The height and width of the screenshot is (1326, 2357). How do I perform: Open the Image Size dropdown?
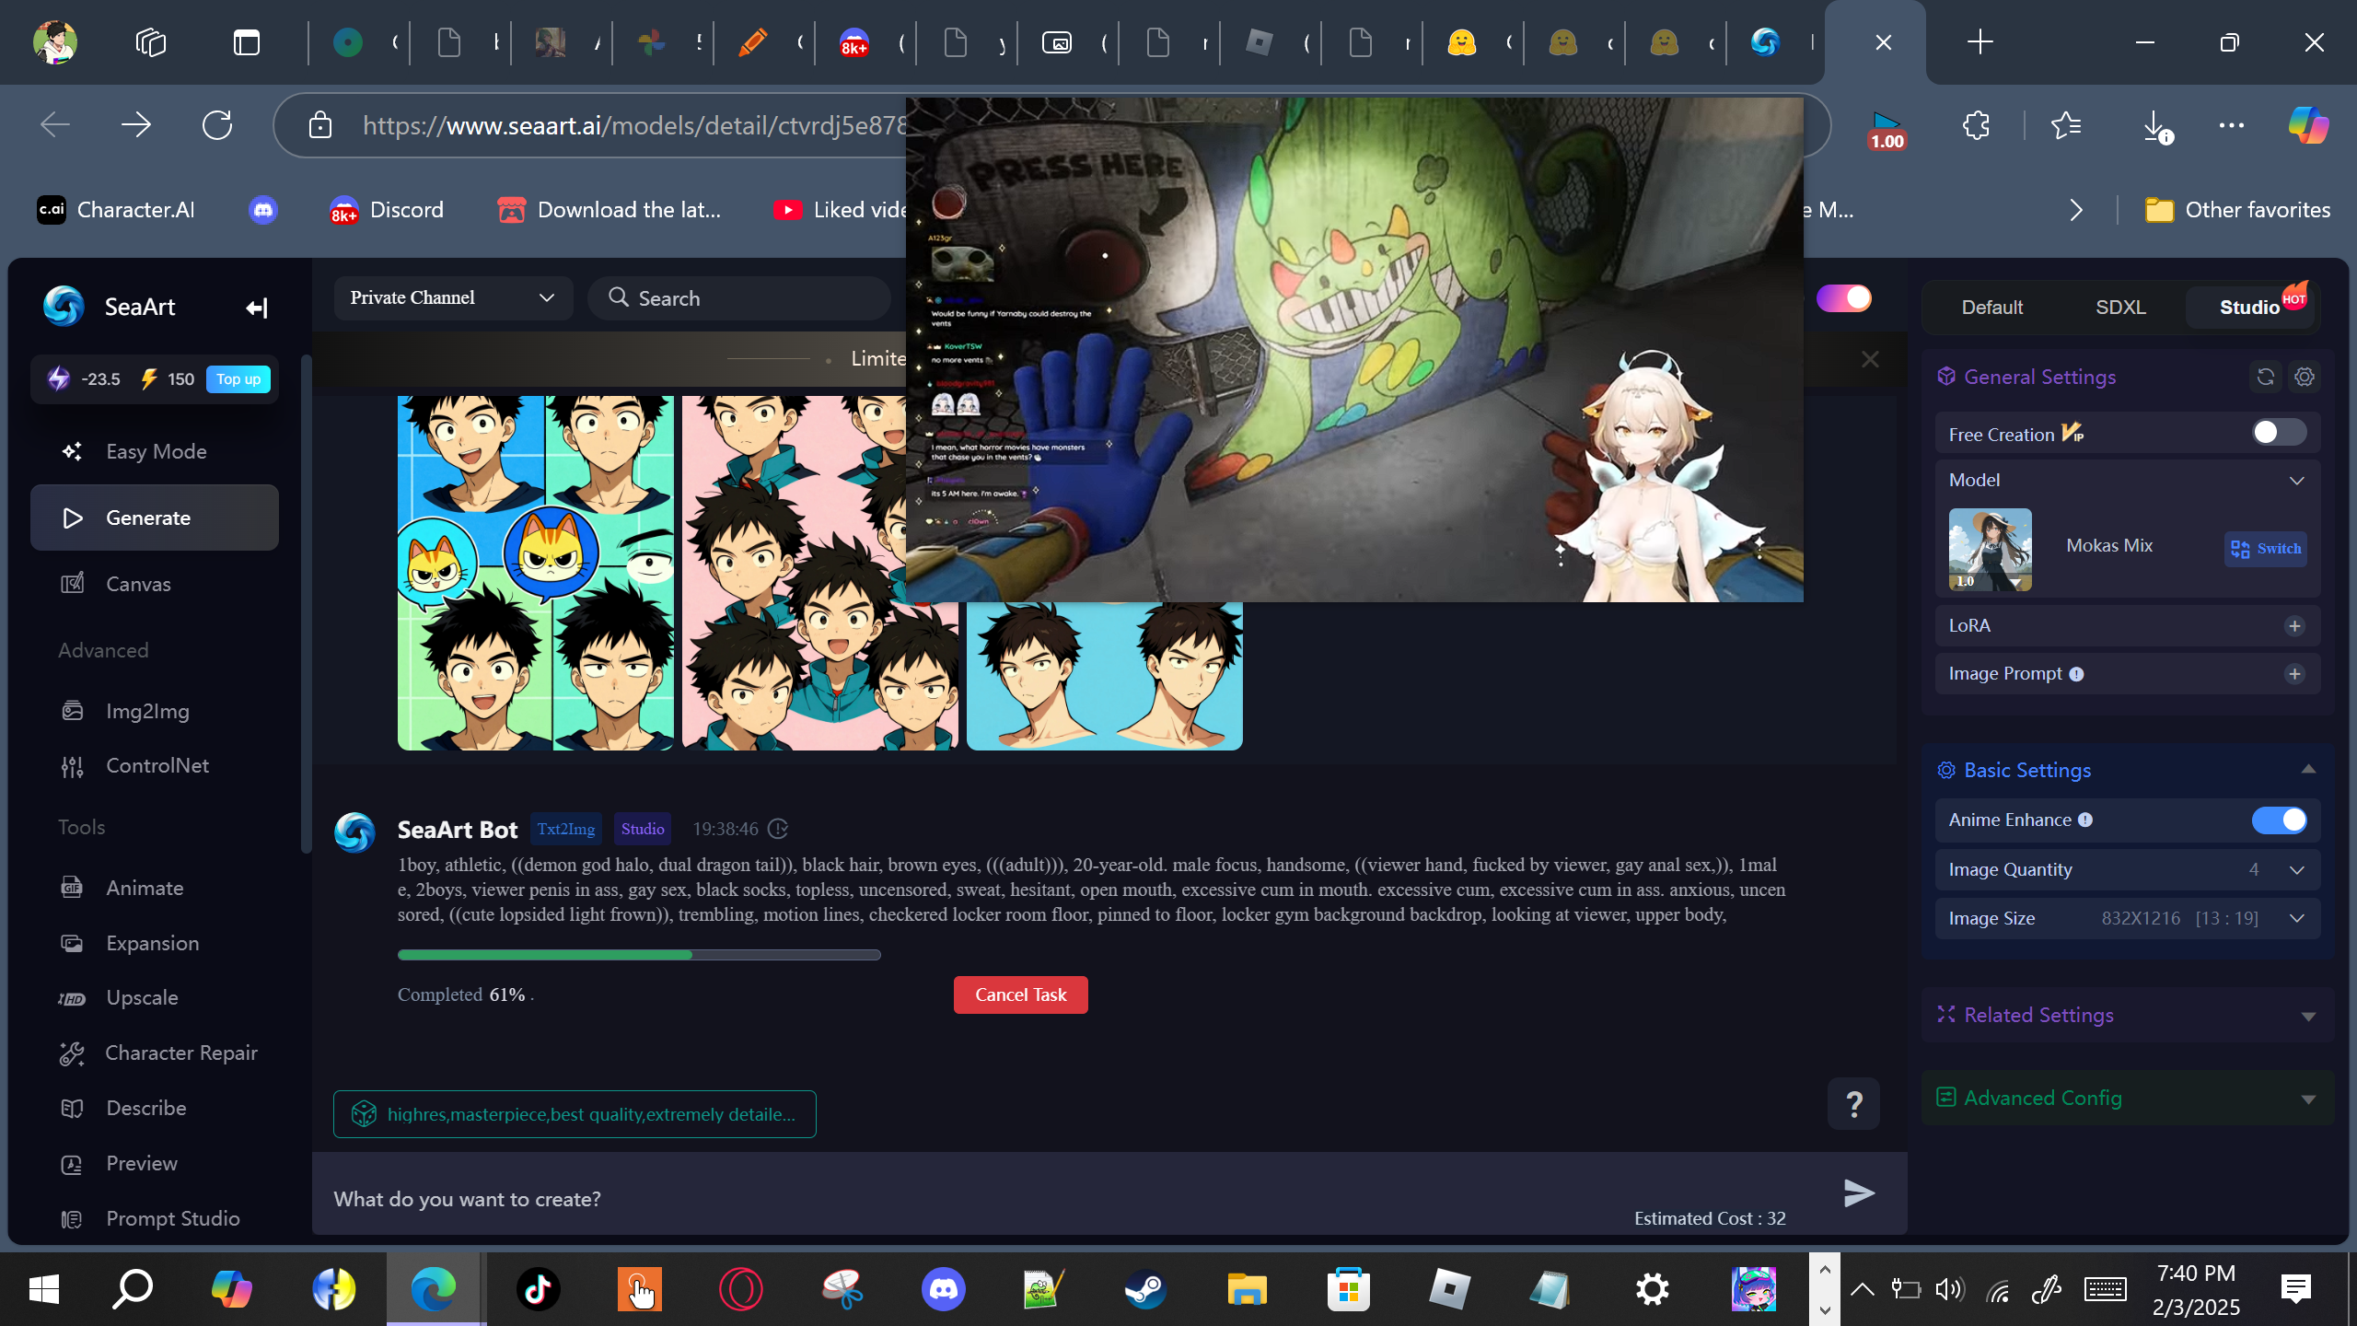2127,918
